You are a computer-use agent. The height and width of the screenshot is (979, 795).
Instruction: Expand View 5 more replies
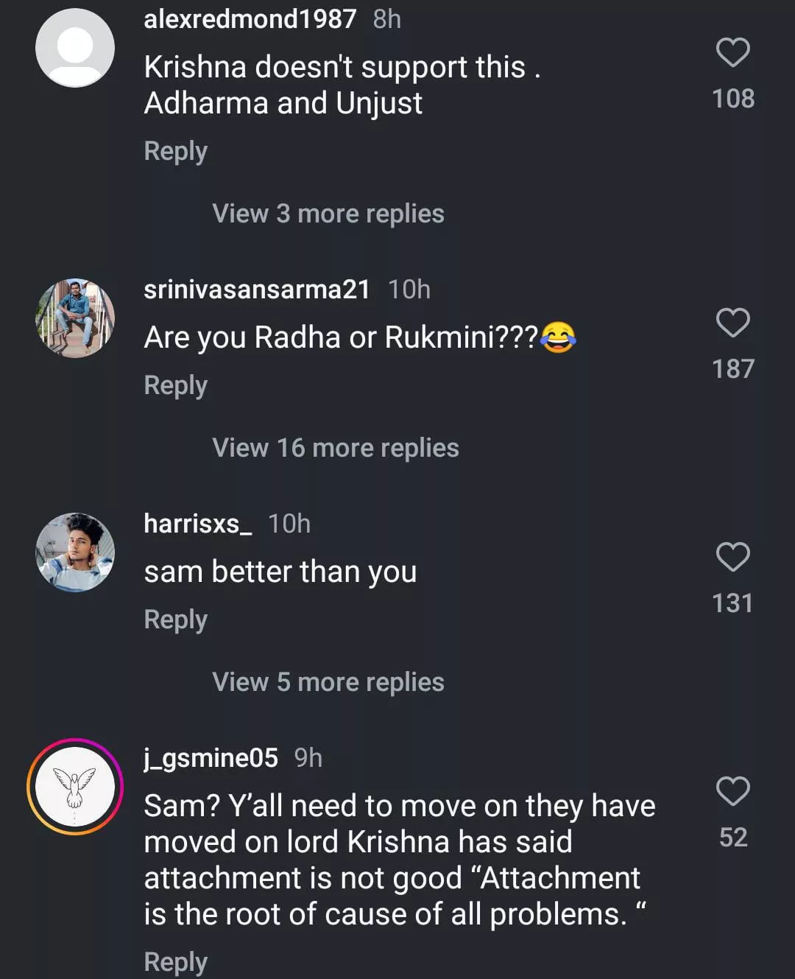(328, 682)
